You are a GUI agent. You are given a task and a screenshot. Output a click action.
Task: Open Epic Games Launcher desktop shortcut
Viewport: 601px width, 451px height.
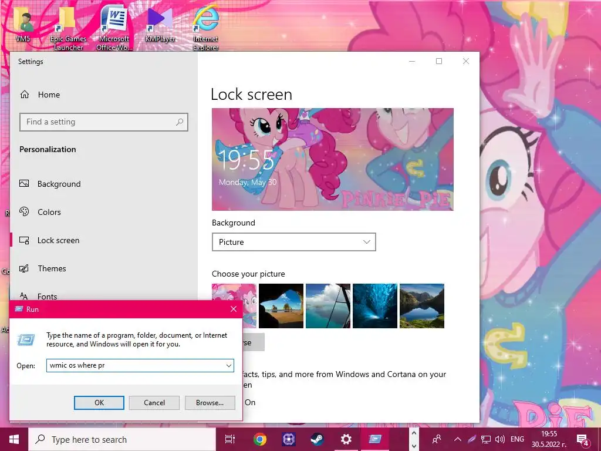(x=68, y=29)
